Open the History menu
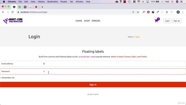The image size is (186, 105). click(x=41, y=2)
